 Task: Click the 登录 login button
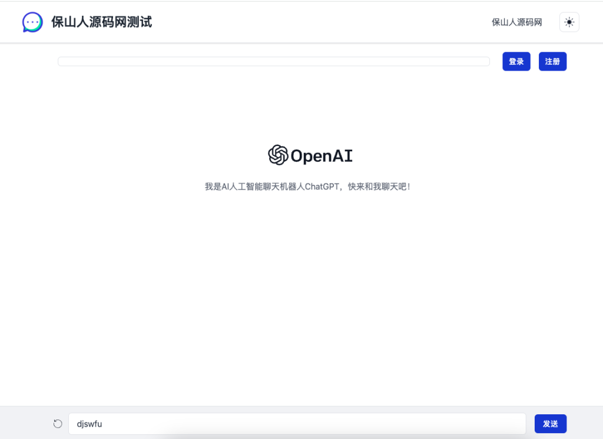516,62
